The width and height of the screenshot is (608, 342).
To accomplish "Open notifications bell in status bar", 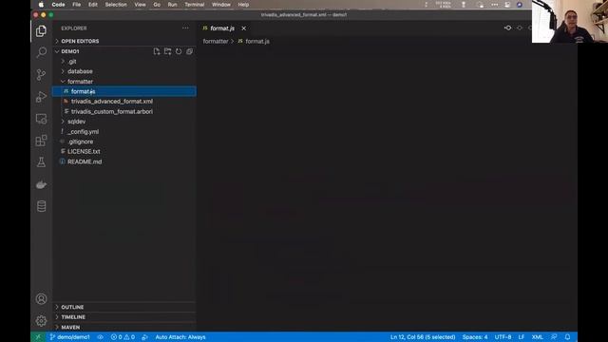I will coord(567,337).
